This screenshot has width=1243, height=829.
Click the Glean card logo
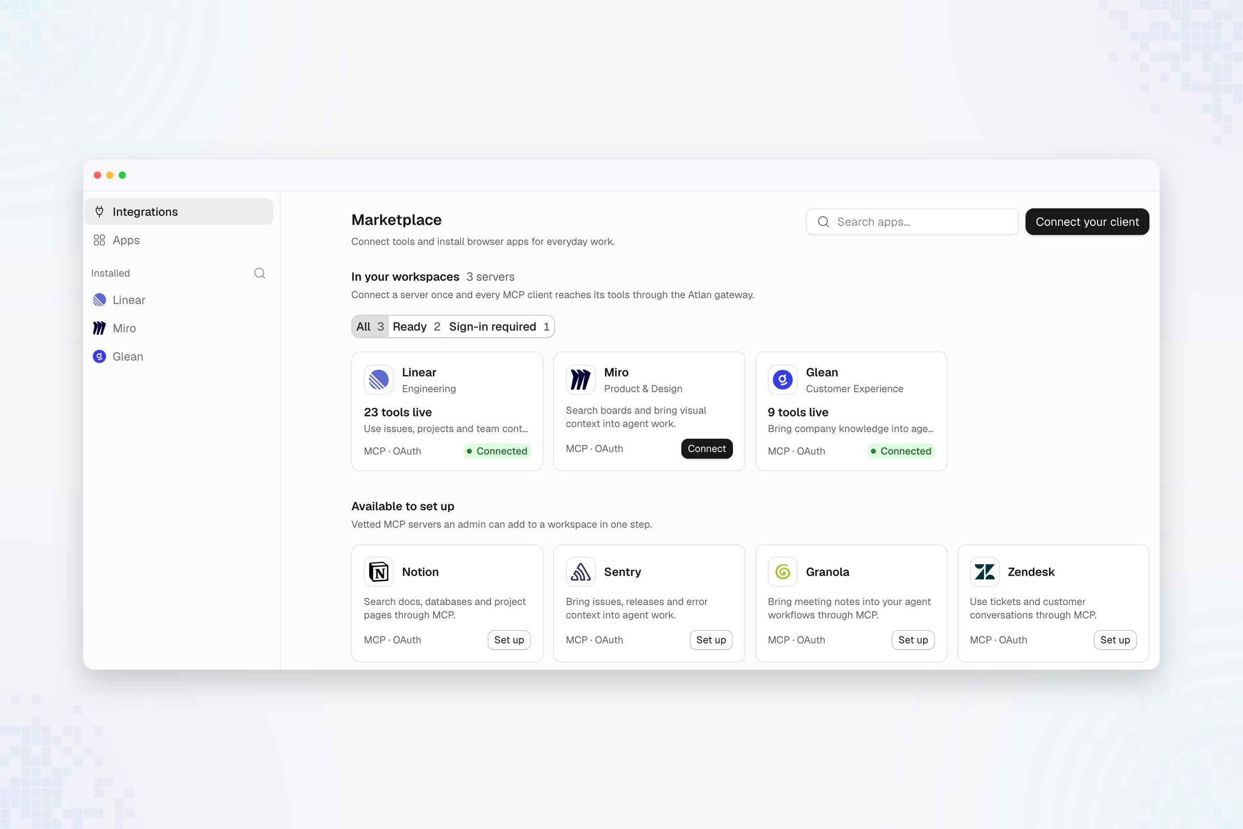click(x=782, y=380)
